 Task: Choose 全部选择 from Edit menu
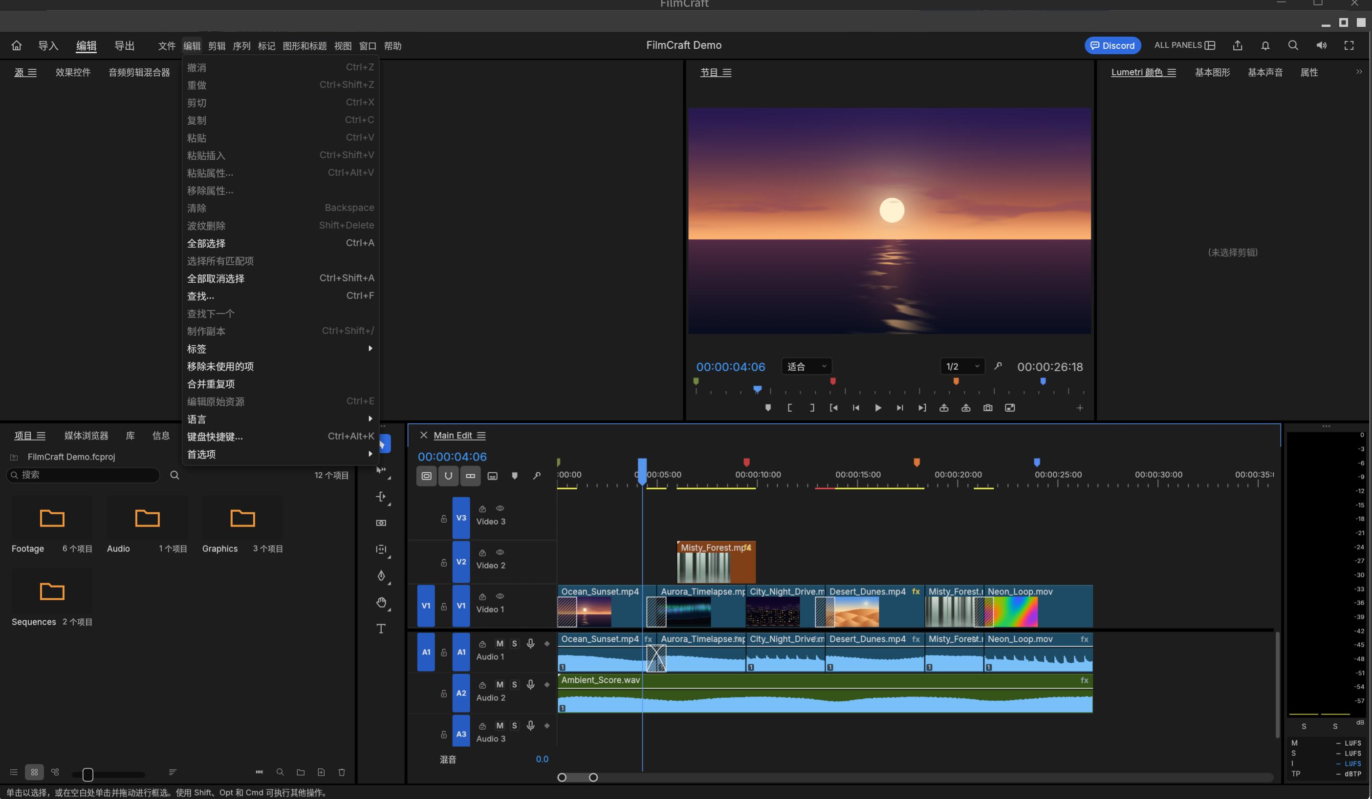tap(281, 243)
